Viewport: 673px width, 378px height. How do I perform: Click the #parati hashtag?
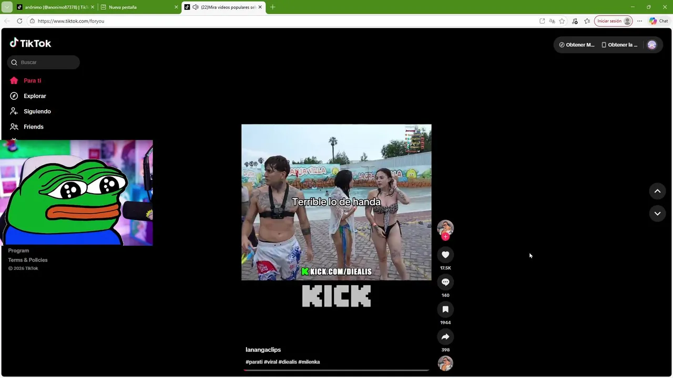pos(254,362)
